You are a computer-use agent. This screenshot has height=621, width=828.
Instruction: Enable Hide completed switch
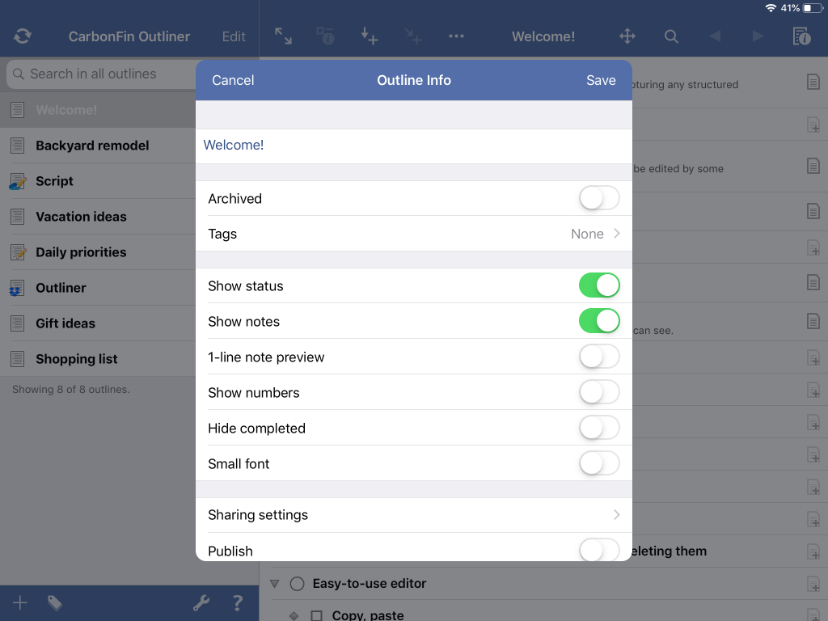point(599,428)
